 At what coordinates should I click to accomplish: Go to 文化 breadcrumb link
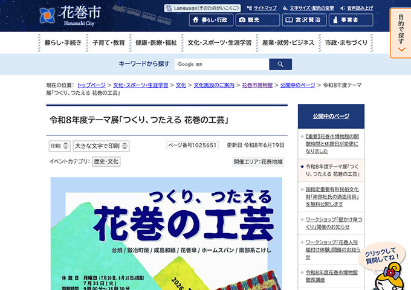[181, 85]
